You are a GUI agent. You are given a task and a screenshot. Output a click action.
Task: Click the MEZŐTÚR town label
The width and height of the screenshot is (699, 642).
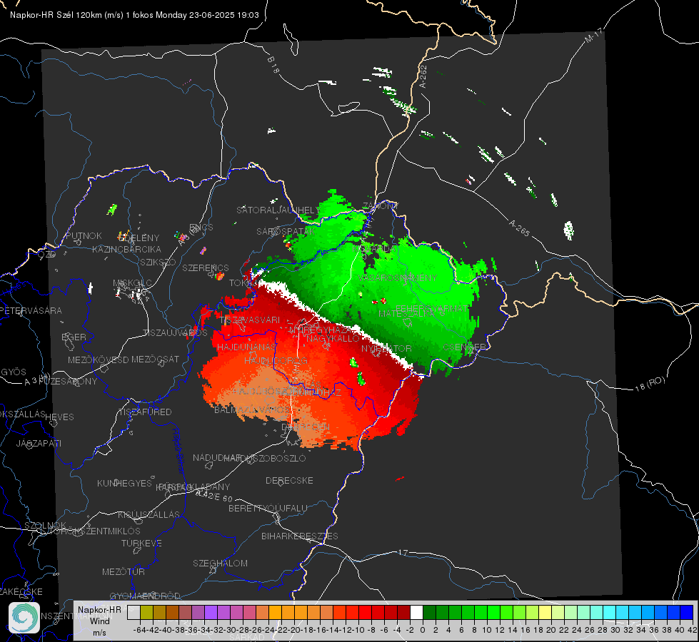click(124, 571)
